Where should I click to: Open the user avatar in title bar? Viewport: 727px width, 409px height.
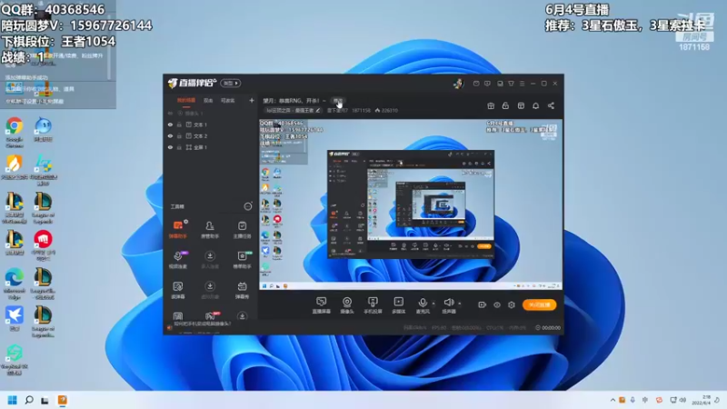point(459,84)
